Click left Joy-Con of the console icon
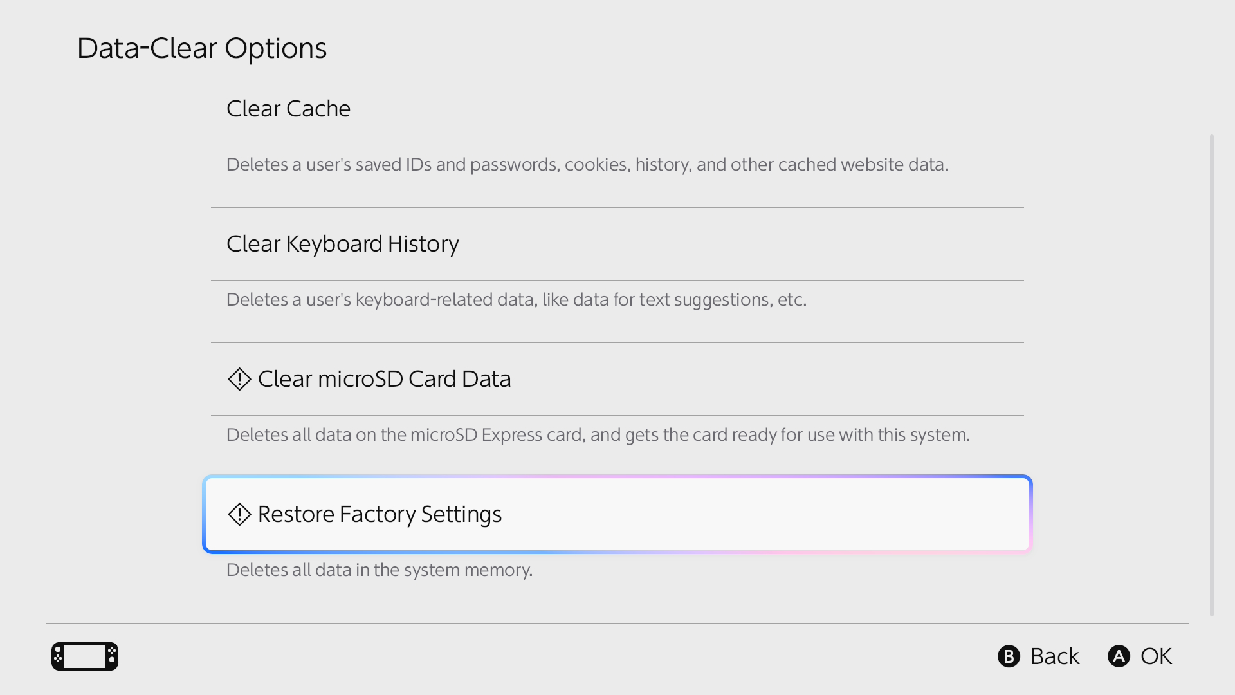 click(x=58, y=656)
